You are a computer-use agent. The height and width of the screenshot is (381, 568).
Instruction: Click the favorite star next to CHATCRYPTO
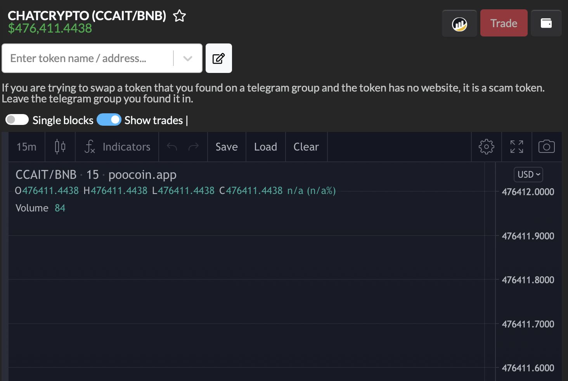(x=179, y=16)
